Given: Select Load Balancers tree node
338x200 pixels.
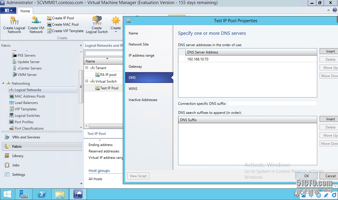Looking at the screenshot, I should click(23, 103).
